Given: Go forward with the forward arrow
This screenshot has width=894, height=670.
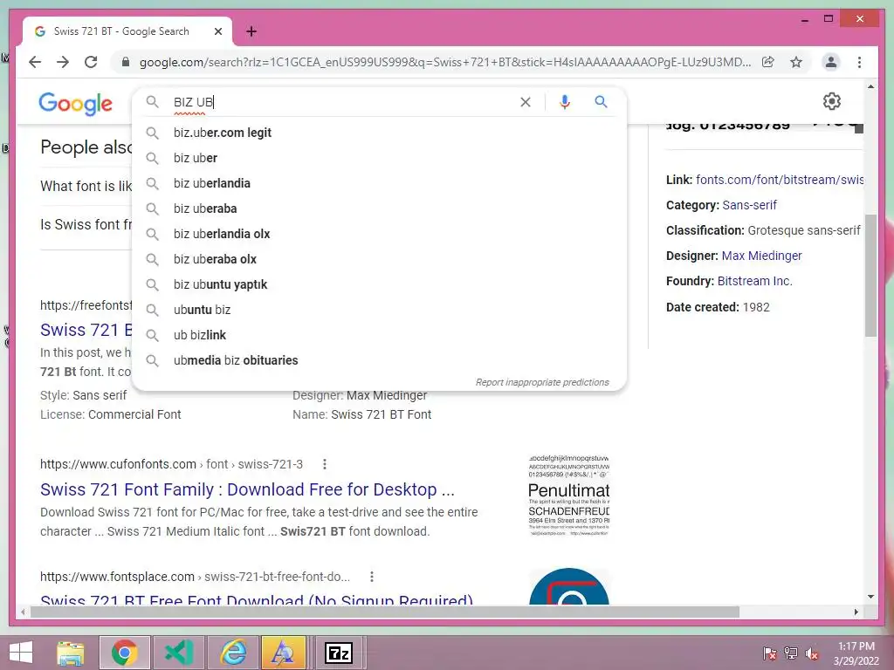Looking at the screenshot, I should [x=63, y=62].
